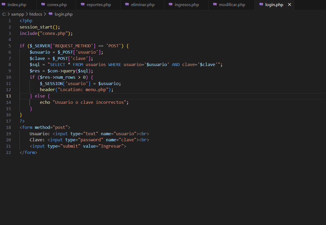
Task: Click the "conex.php" string in the include statement
Action: [x=54, y=33]
